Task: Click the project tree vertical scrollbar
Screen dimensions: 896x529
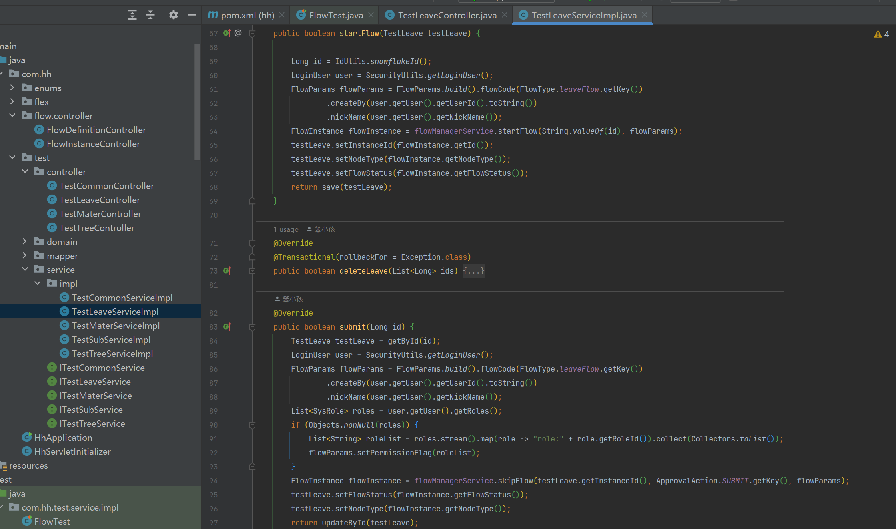Action: point(197,102)
